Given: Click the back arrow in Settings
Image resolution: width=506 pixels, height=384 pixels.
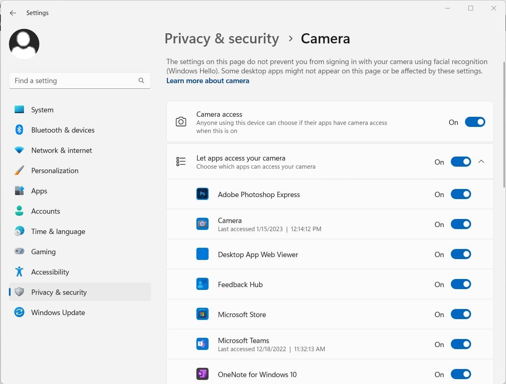Looking at the screenshot, I should point(13,13).
